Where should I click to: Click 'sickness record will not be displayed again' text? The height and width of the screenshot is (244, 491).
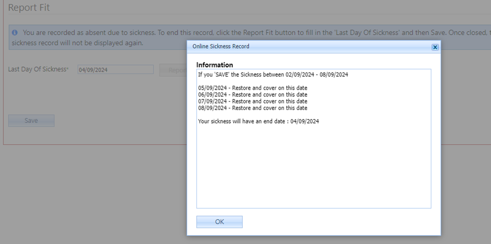click(77, 43)
